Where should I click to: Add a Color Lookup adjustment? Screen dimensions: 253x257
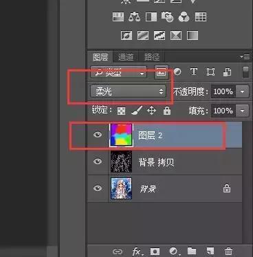point(201,17)
